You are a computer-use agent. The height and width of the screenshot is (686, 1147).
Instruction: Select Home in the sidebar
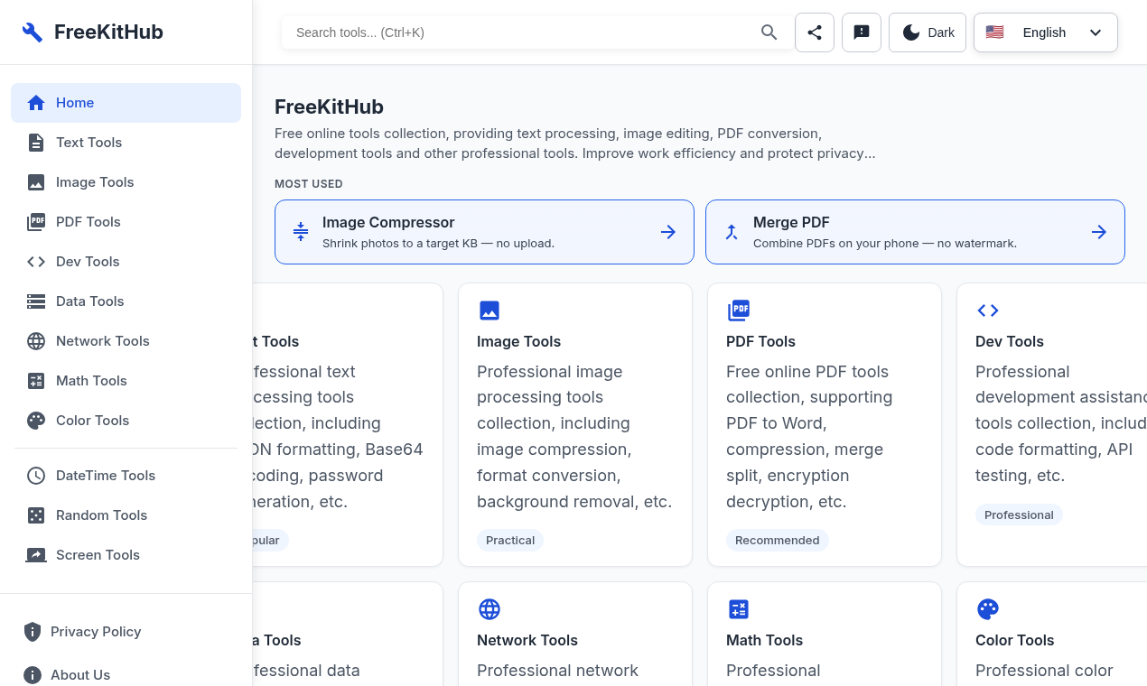(x=126, y=103)
